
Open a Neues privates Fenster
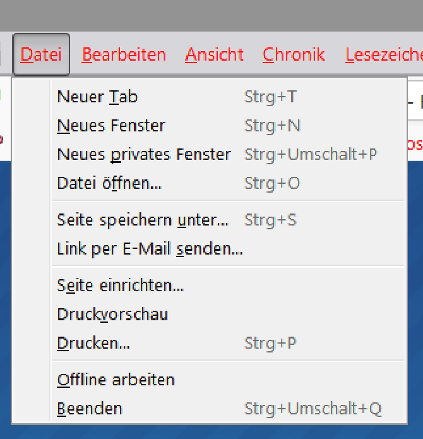(x=144, y=155)
